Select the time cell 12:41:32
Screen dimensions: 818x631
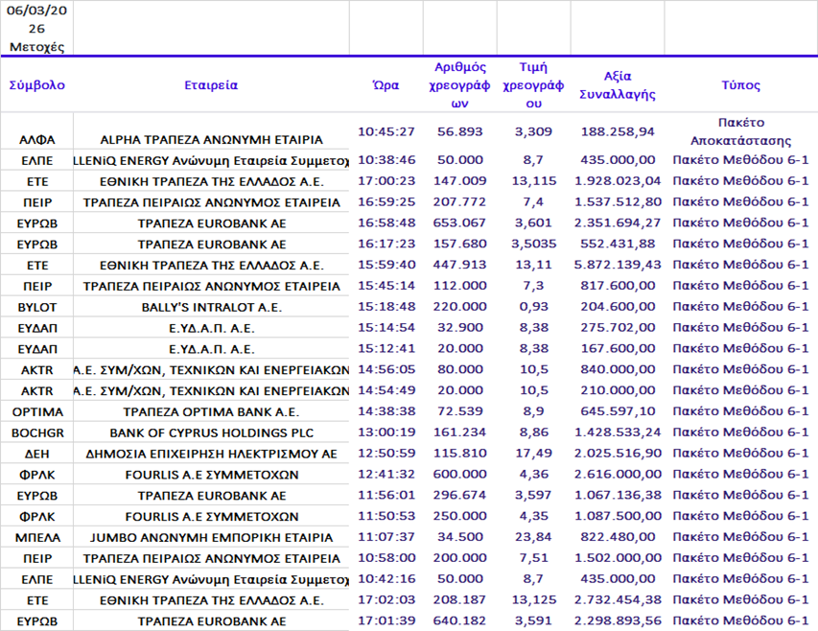click(386, 474)
